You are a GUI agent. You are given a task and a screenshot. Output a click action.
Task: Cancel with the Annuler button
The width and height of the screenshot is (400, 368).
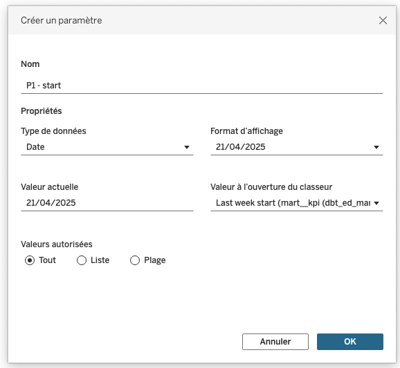[x=275, y=342]
